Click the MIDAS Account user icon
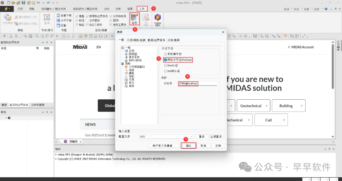The width and height of the screenshot is (342, 181). click(x=289, y=47)
